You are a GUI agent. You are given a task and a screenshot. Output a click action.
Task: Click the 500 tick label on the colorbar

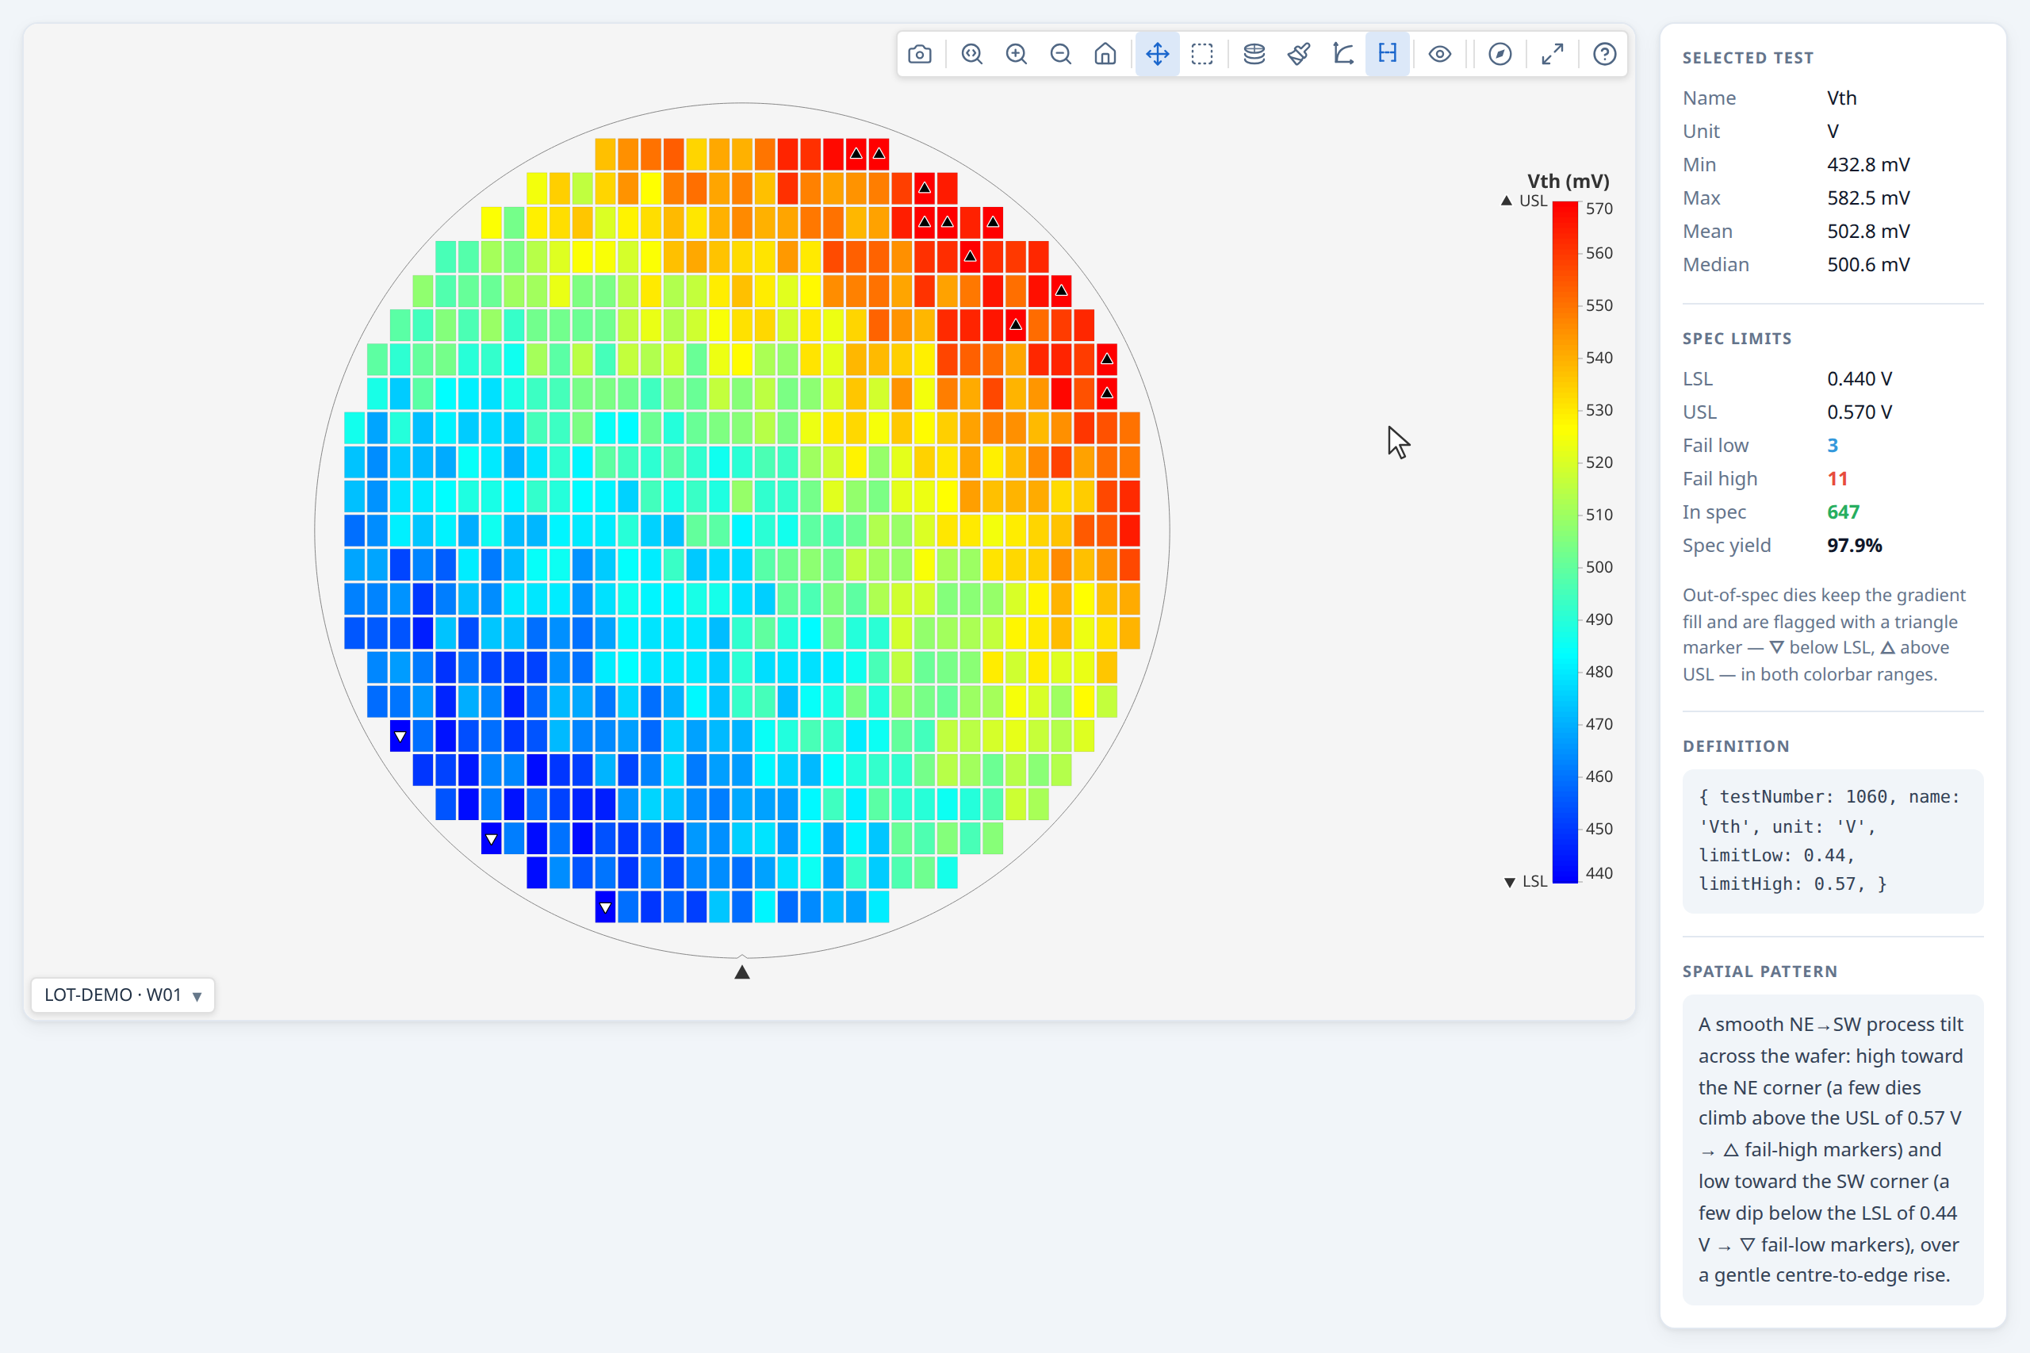click(1599, 567)
